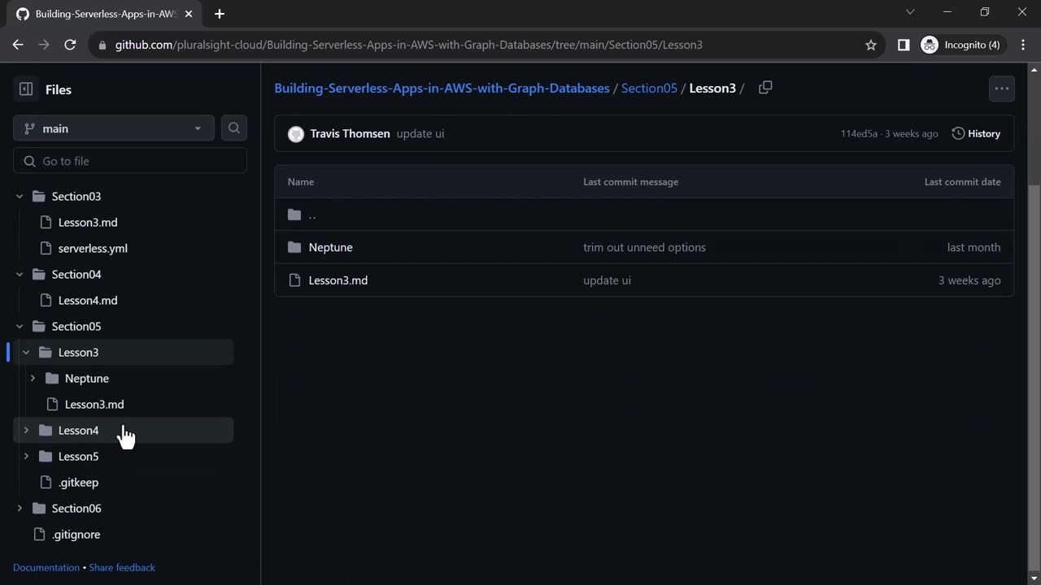Open the History link
1041x585 pixels.
click(x=976, y=134)
